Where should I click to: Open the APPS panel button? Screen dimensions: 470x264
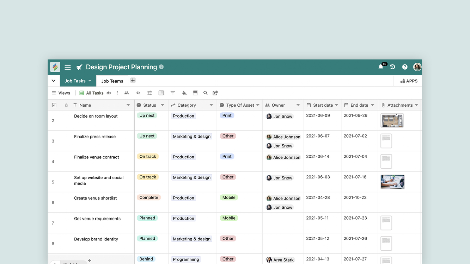(x=409, y=81)
